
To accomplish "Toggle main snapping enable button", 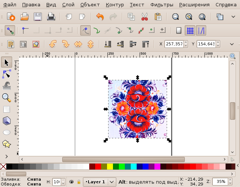I will [10, 30].
